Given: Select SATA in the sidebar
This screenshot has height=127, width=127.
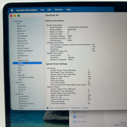Looking at the screenshot, I should [20, 70].
